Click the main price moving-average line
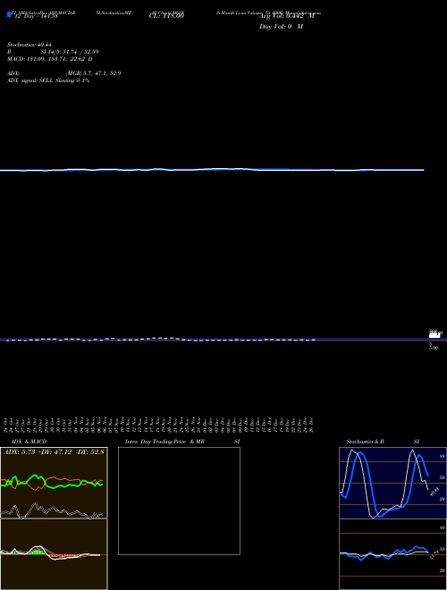Viewport: 447px width, 590px height. [212, 170]
